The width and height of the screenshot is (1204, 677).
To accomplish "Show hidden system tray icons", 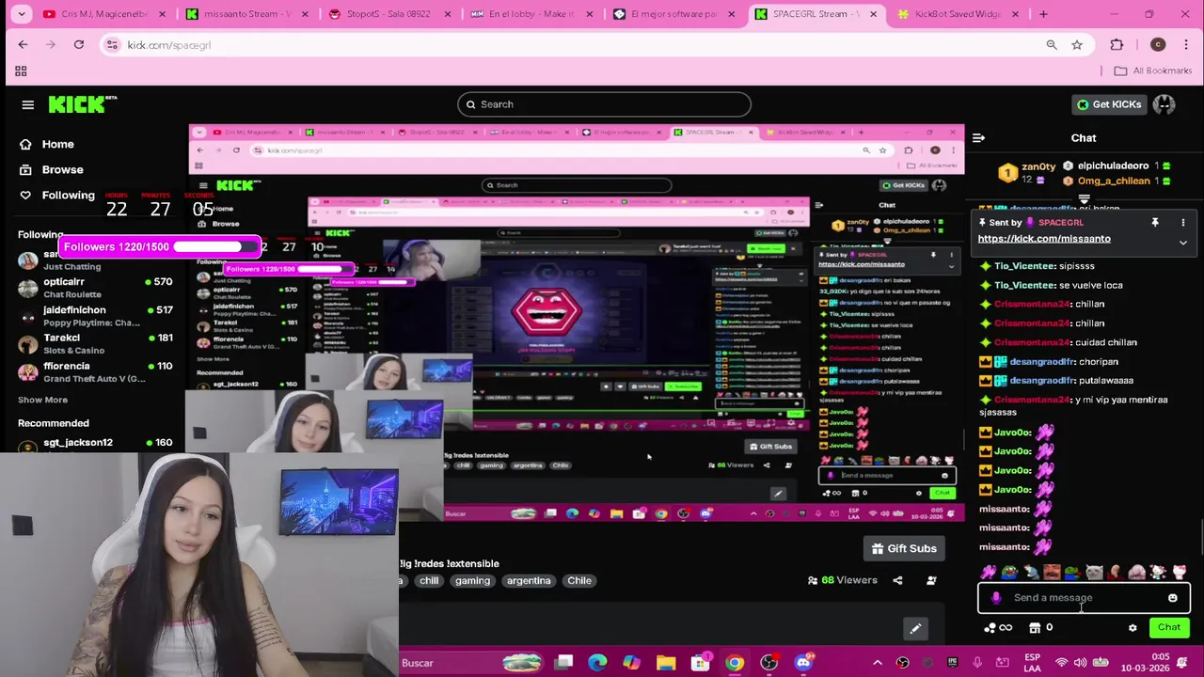I will 877,663.
